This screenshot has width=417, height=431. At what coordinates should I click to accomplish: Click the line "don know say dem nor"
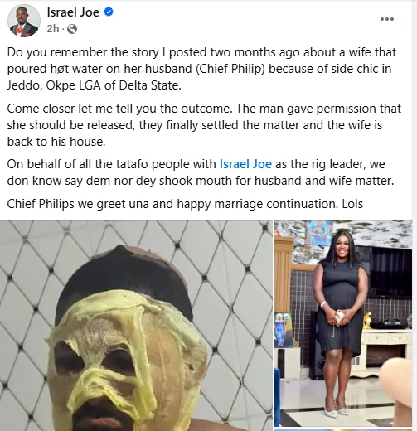[201, 181]
